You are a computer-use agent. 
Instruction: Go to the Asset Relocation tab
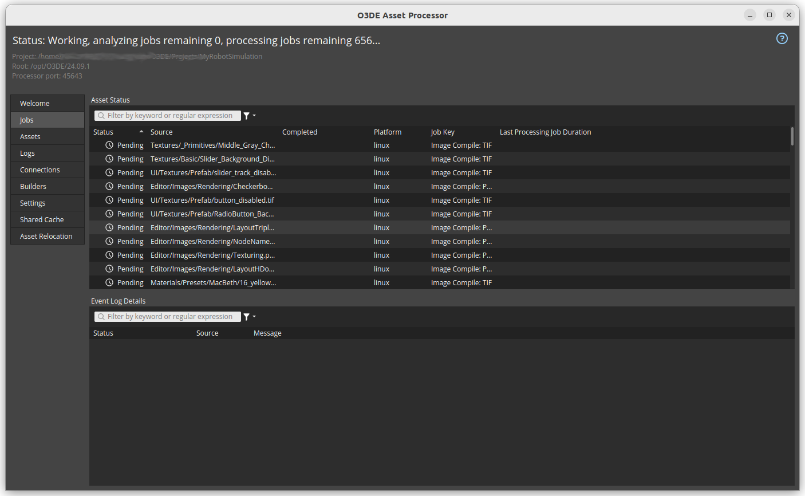[x=48, y=237]
